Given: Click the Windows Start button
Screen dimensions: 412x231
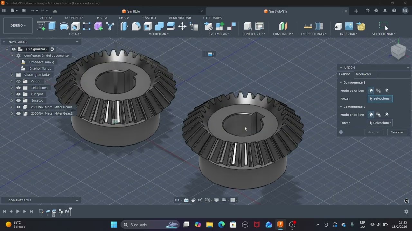Looking at the screenshot, I should tap(114, 225).
